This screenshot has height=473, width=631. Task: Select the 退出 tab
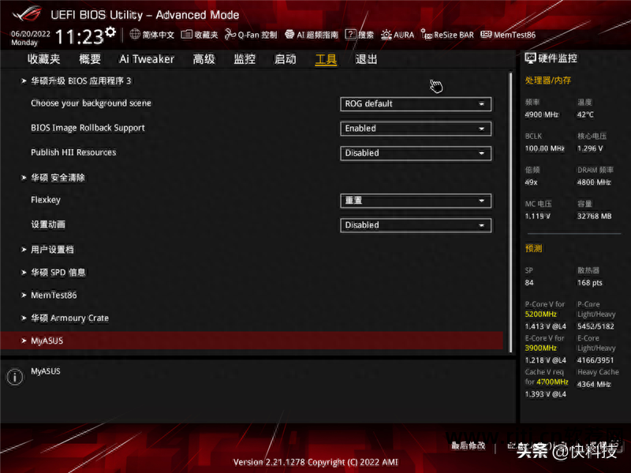(x=366, y=59)
